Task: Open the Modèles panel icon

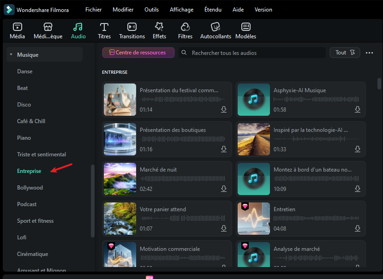Action: [245, 27]
